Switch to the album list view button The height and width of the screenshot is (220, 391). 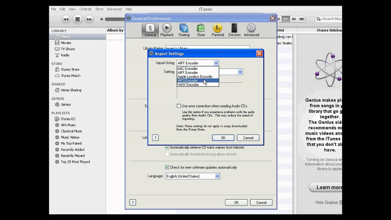pyautogui.click(x=286, y=19)
